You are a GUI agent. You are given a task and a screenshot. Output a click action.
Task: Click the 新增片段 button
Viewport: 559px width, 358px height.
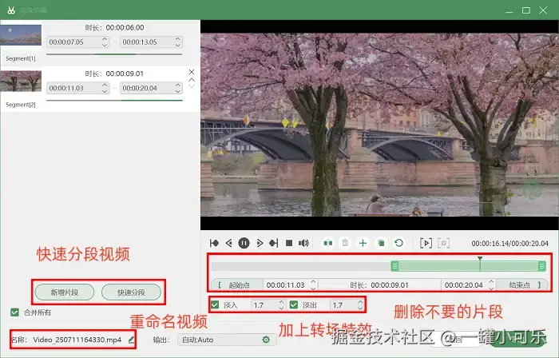(x=65, y=292)
